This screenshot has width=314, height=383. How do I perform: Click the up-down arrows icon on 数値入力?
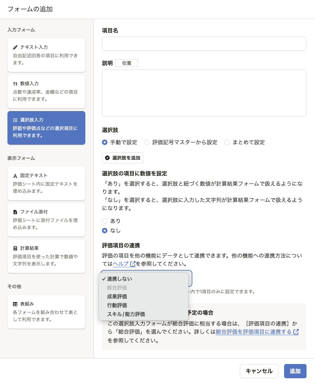pos(15,84)
